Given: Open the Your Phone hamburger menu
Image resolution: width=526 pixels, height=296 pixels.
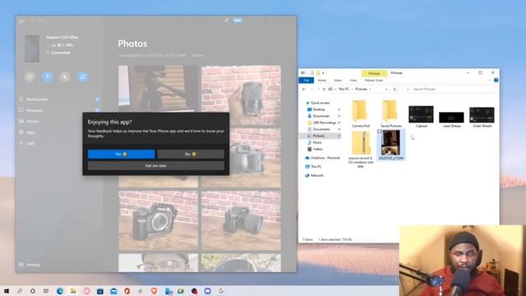Looking at the screenshot, I should point(21,21).
